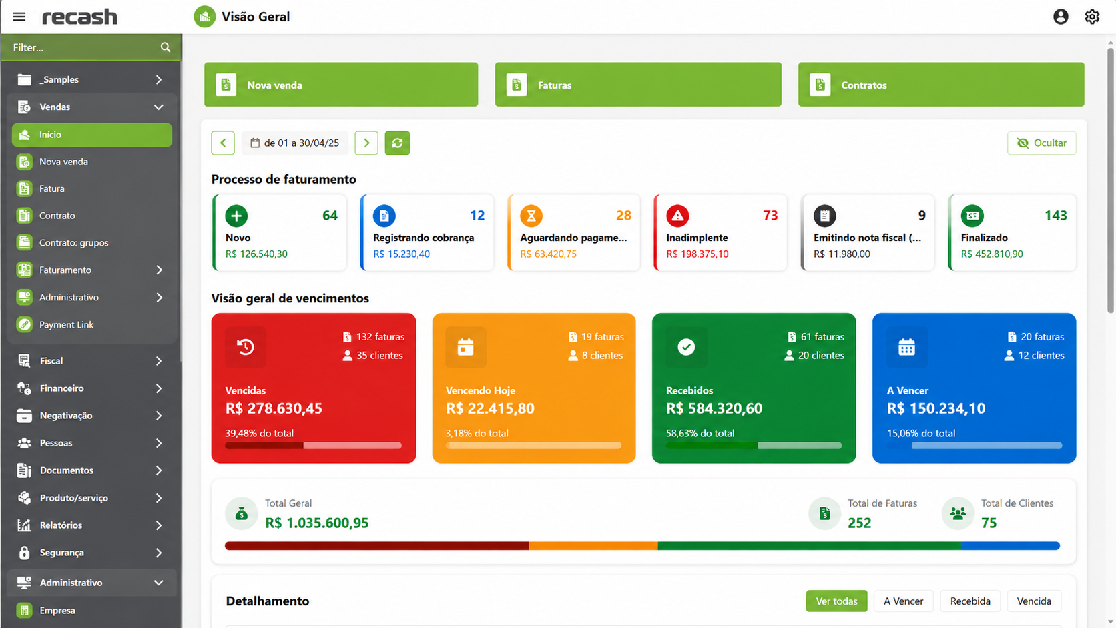Click the recash logo
The width and height of the screenshot is (1116, 628).
(79, 17)
